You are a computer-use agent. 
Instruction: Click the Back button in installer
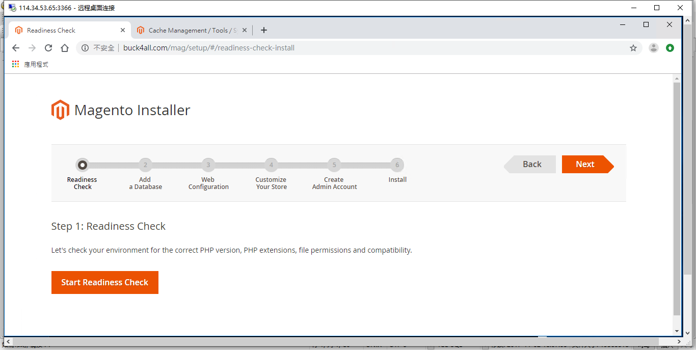click(530, 164)
